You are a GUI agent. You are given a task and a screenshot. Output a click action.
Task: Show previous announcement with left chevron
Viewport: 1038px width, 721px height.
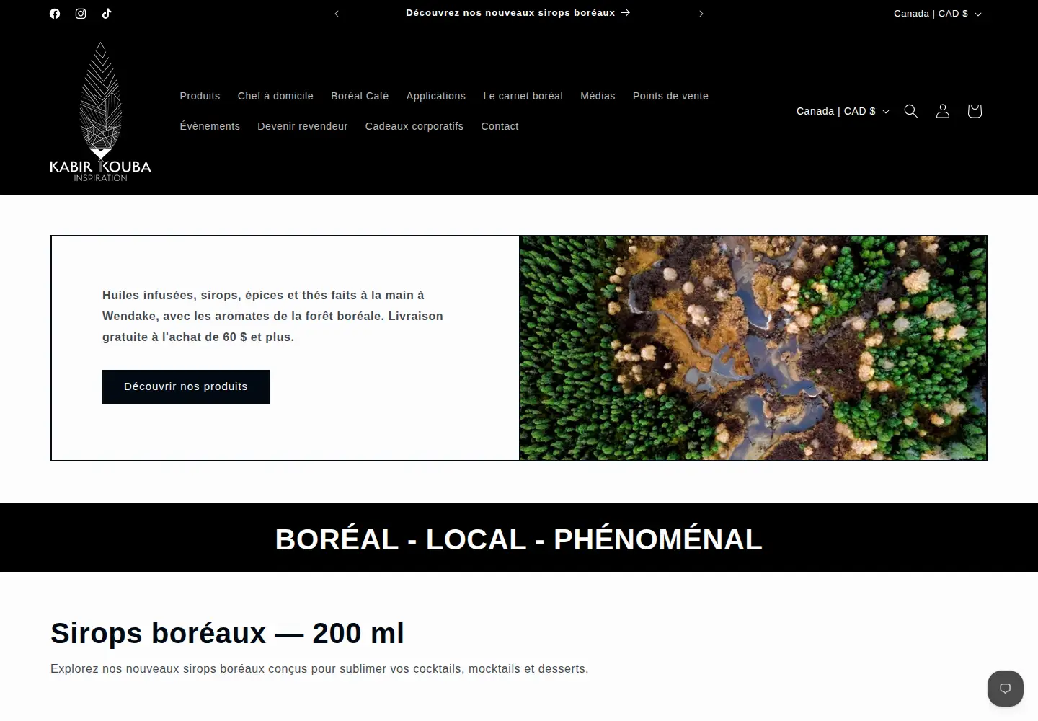click(337, 14)
